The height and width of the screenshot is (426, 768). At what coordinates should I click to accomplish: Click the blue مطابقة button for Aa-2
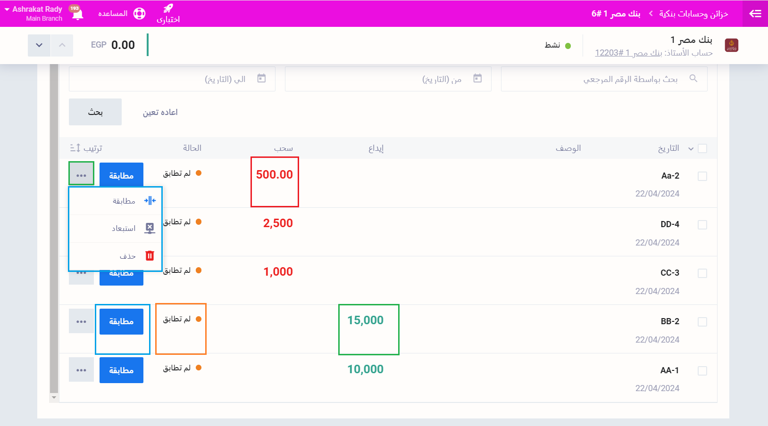tap(121, 175)
